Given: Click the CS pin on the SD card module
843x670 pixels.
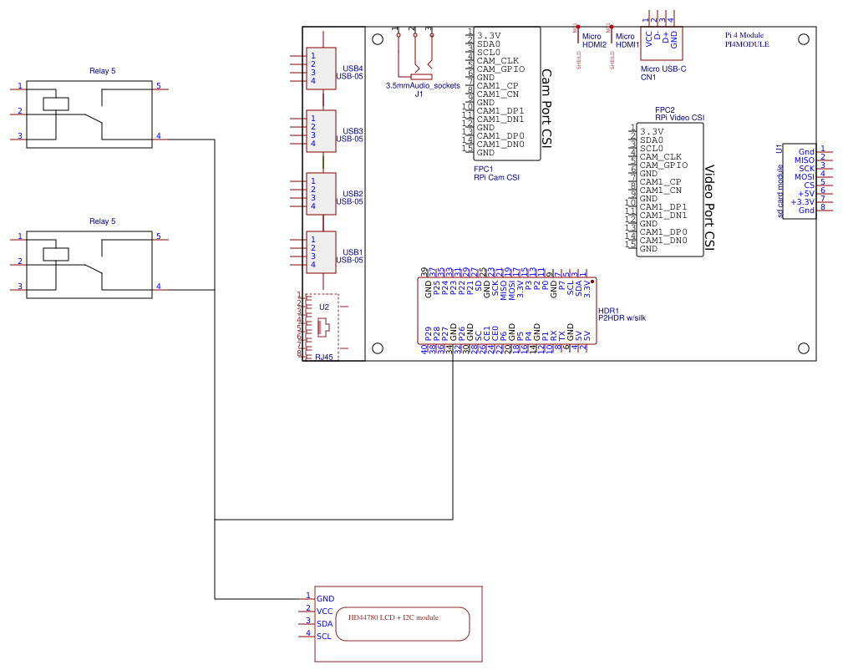Looking at the screenshot, I should (x=809, y=185).
